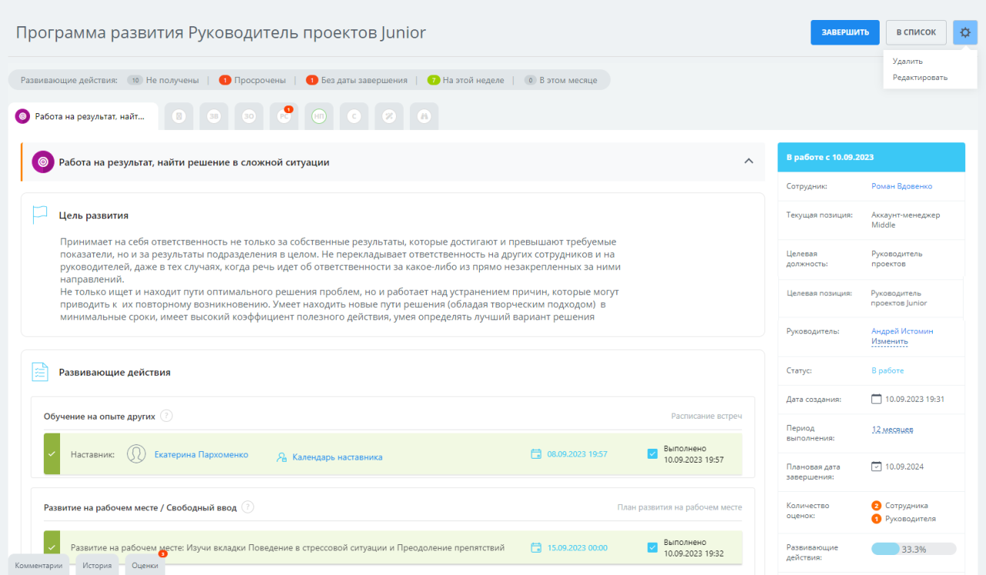Screen dimensions: 986x575
Task: Click the person icon beside 'Календарь наставника'
Action: 282,456
